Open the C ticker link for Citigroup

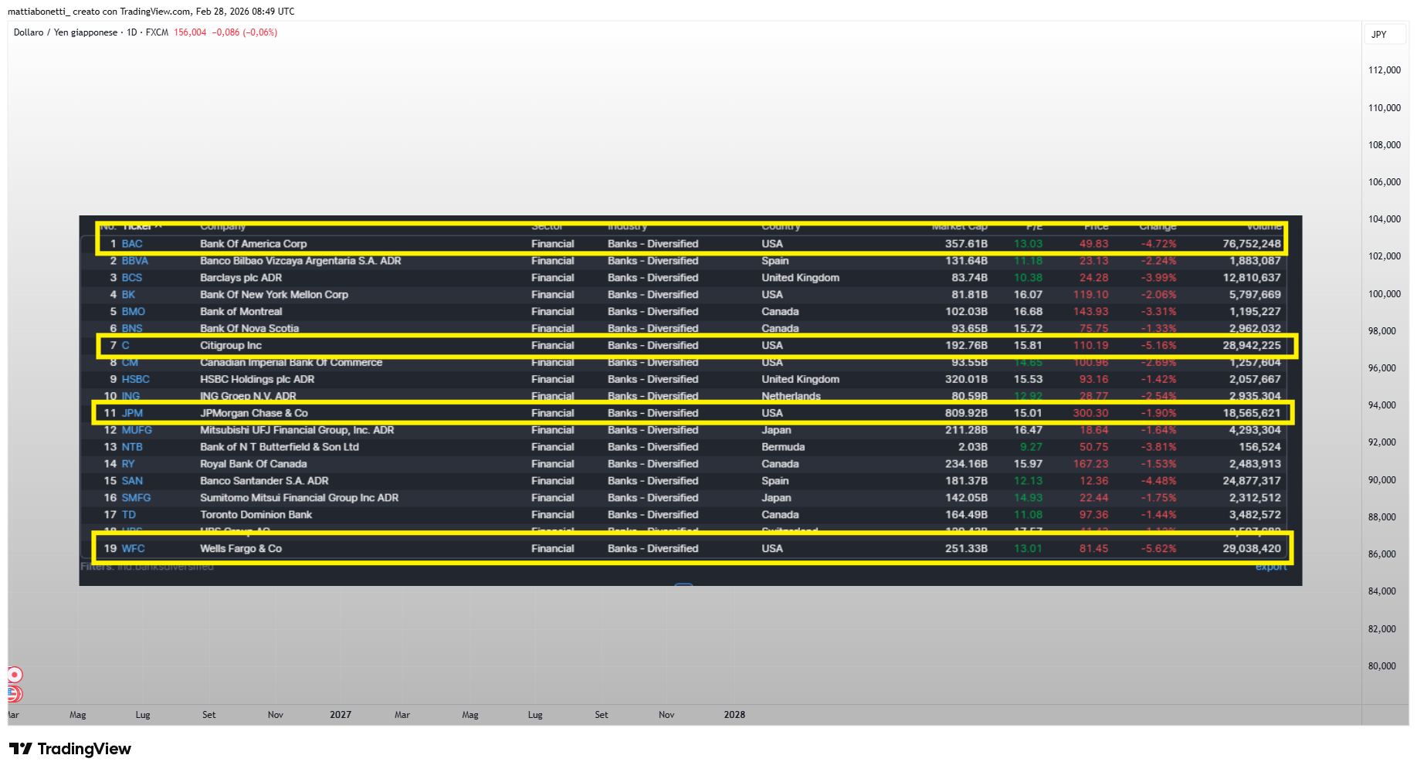[x=125, y=346]
